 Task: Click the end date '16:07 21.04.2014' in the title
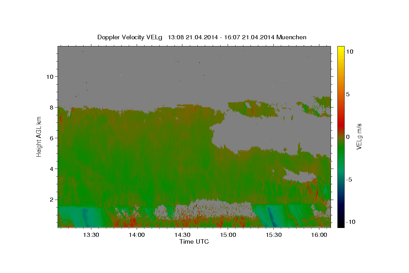point(249,37)
